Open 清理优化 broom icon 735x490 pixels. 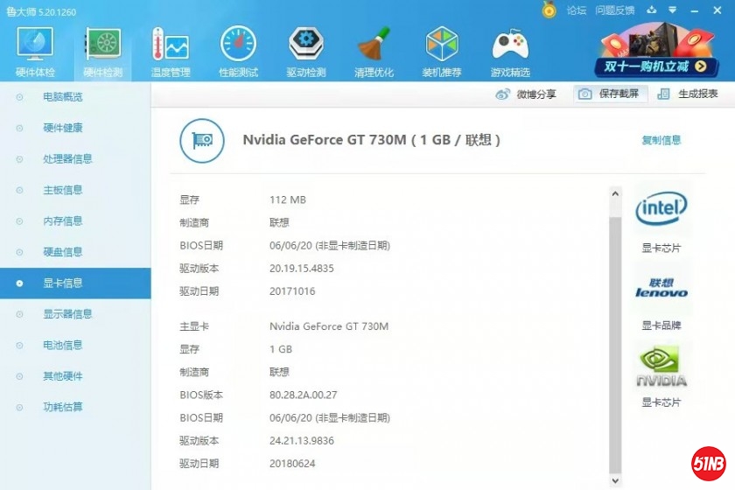pyautogui.click(x=374, y=51)
